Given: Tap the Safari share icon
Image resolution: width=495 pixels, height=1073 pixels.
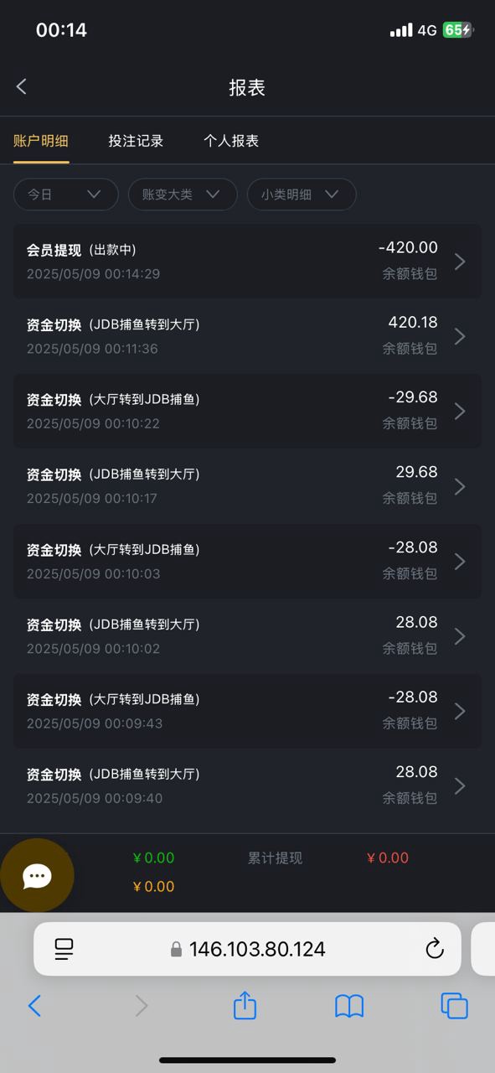Looking at the screenshot, I should (245, 1004).
